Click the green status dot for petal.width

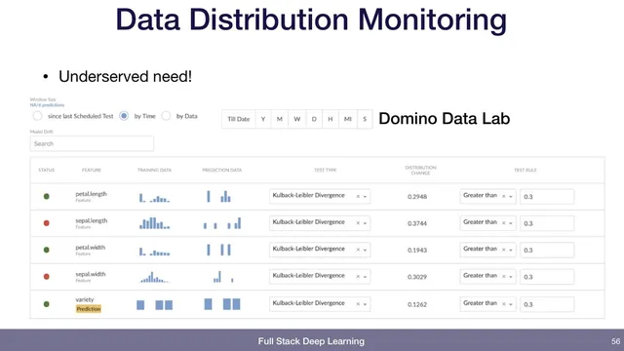[x=47, y=250]
